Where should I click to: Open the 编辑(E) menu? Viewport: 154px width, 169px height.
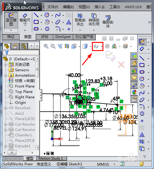pyautogui.click(x=68, y=7)
